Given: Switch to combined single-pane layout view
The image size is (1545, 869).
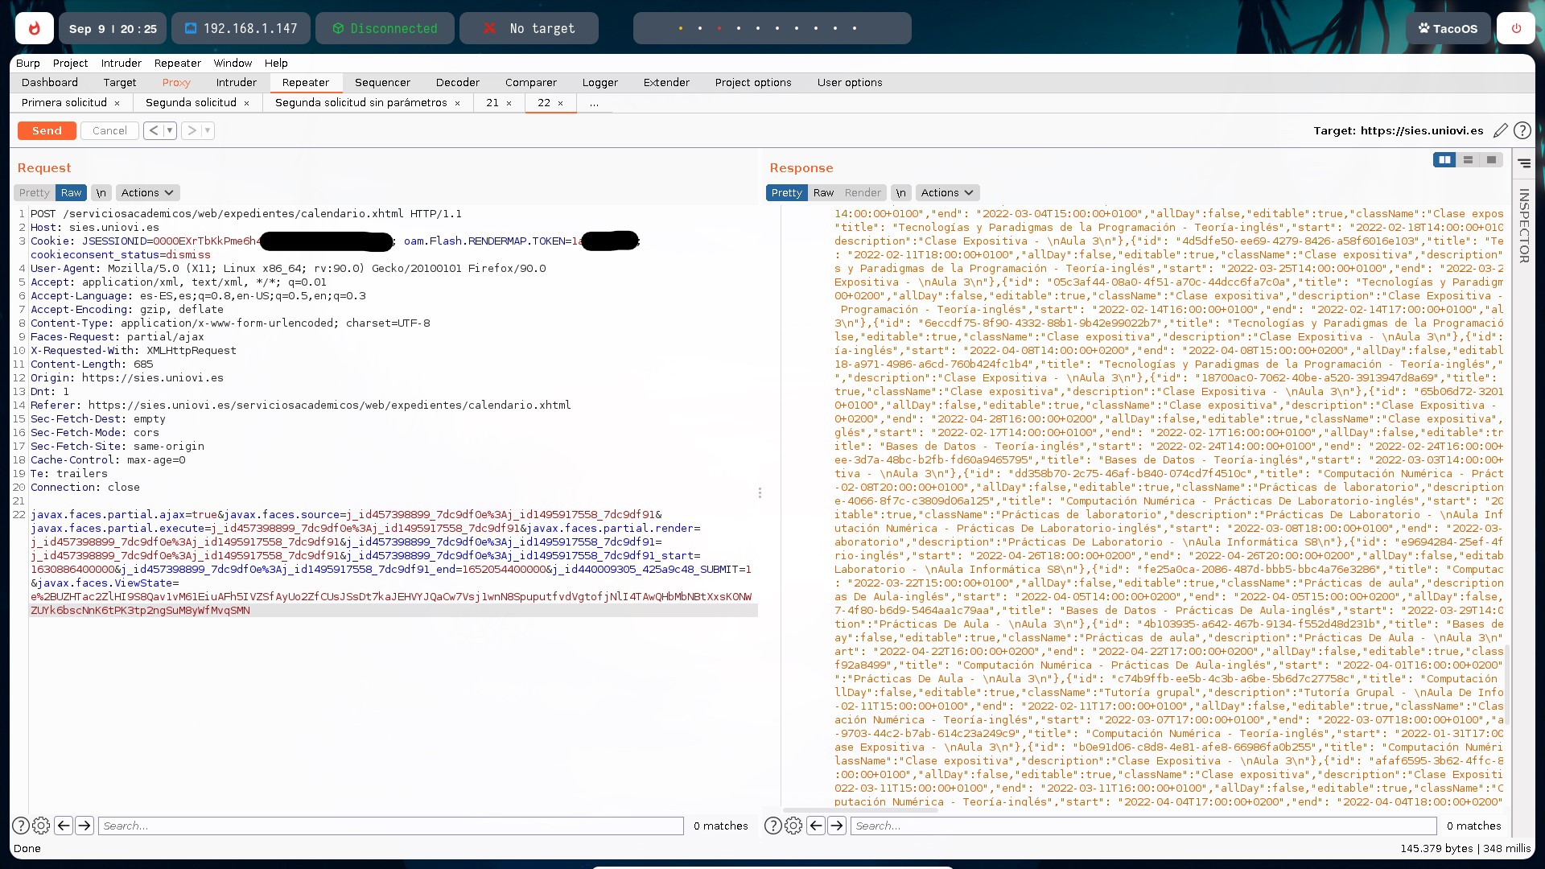Looking at the screenshot, I should [x=1491, y=160].
